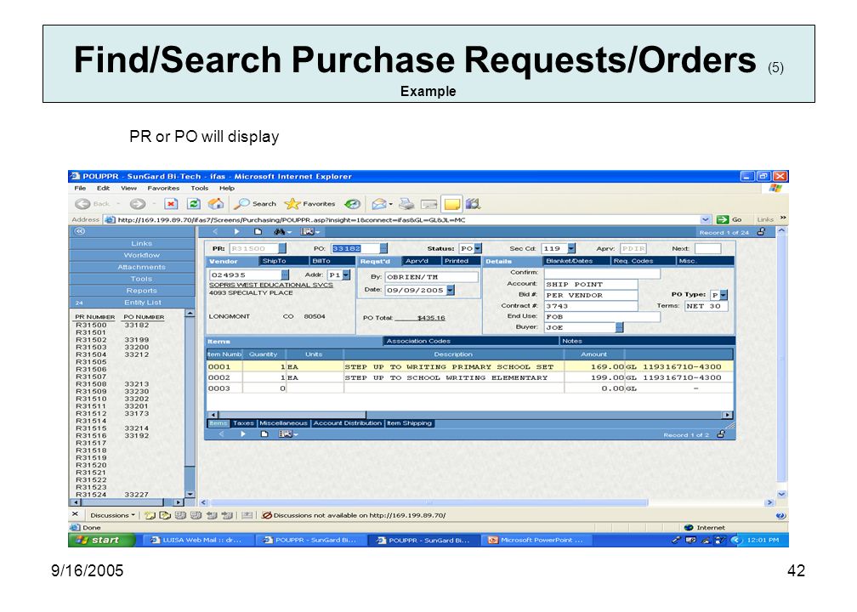Click the Reports sidebar button
Screen dimensions: 857x612
(141, 291)
